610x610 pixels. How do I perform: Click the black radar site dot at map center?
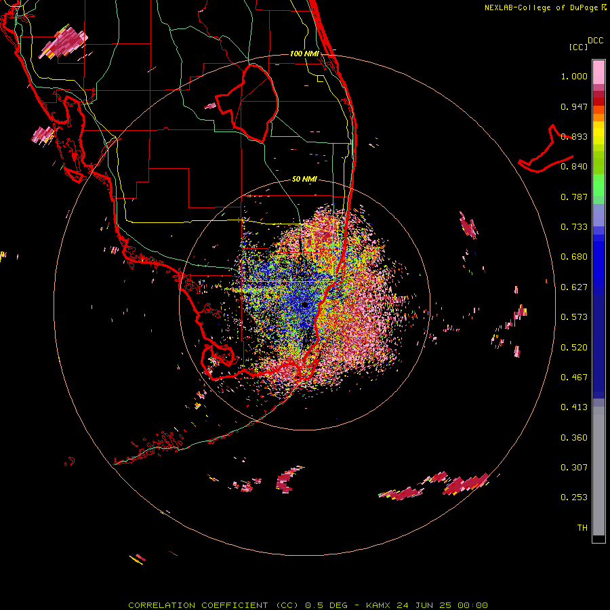304,304
